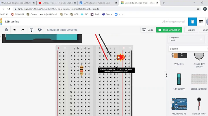Switch to YouTube Studio tab
Viewport: 208px width, 116px height.
pos(57,3)
